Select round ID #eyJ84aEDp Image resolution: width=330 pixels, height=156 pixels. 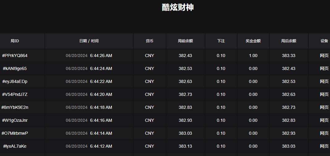[15, 81]
